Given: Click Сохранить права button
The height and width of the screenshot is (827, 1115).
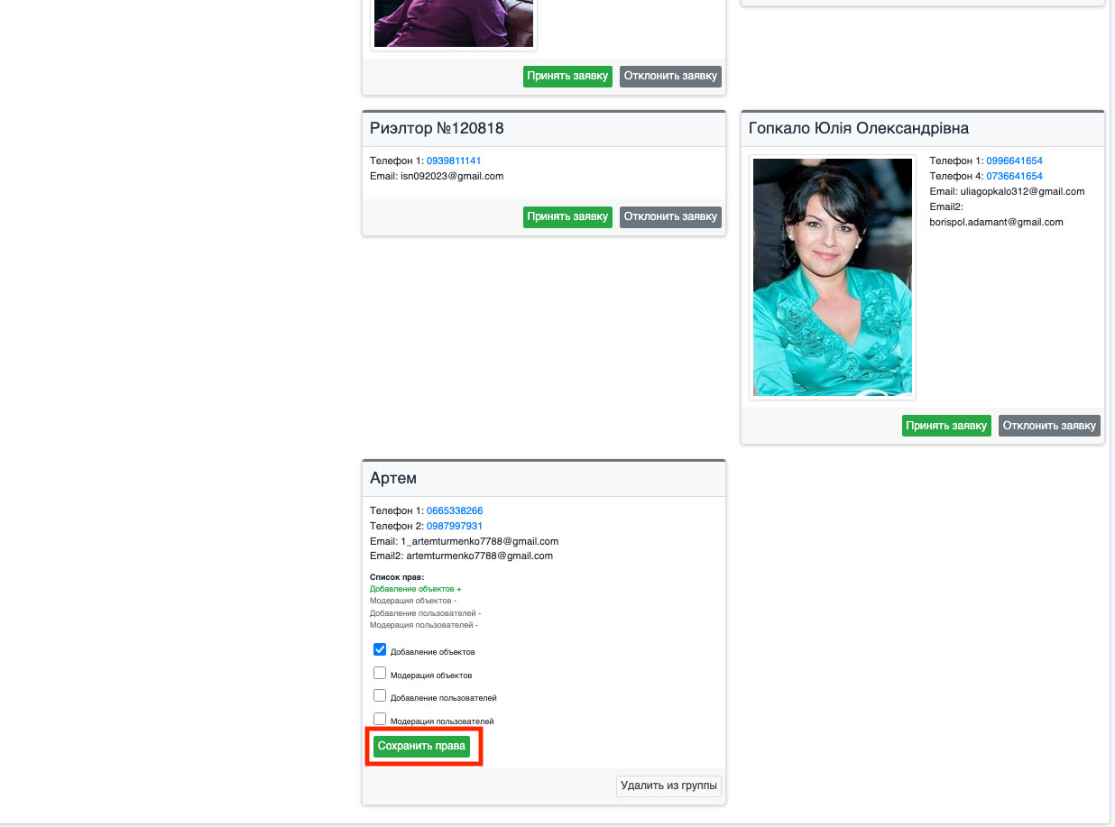Looking at the screenshot, I should (421, 746).
